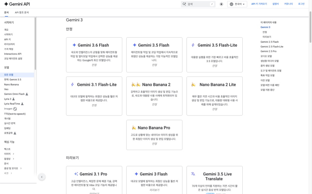The height and width of the screenshot is (194, 312).
Task: Expand the 동영상 sidebar section
Action: click(13, 159)
